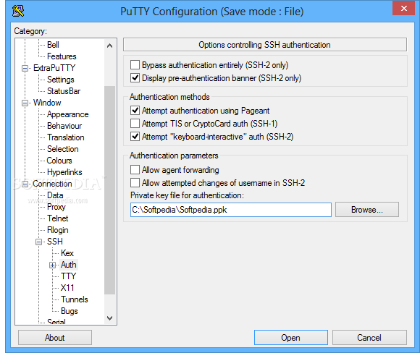
Task: Collapse the SSH tree node
Action: click(x=39, y=242)
